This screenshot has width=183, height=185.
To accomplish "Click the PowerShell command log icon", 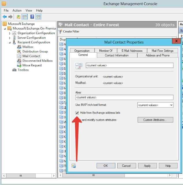I will pos(73,166).
